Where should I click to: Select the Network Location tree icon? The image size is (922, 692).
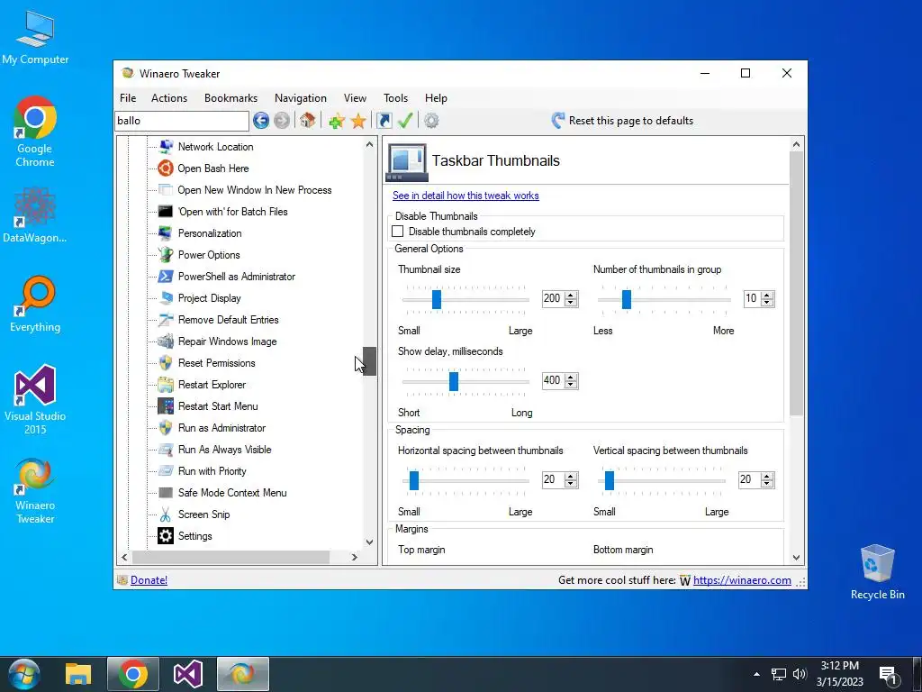coord(166,147)
